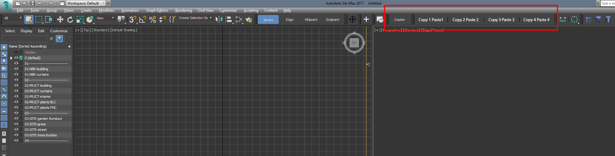Open the Render Setup teapot-gear icon

249,19
